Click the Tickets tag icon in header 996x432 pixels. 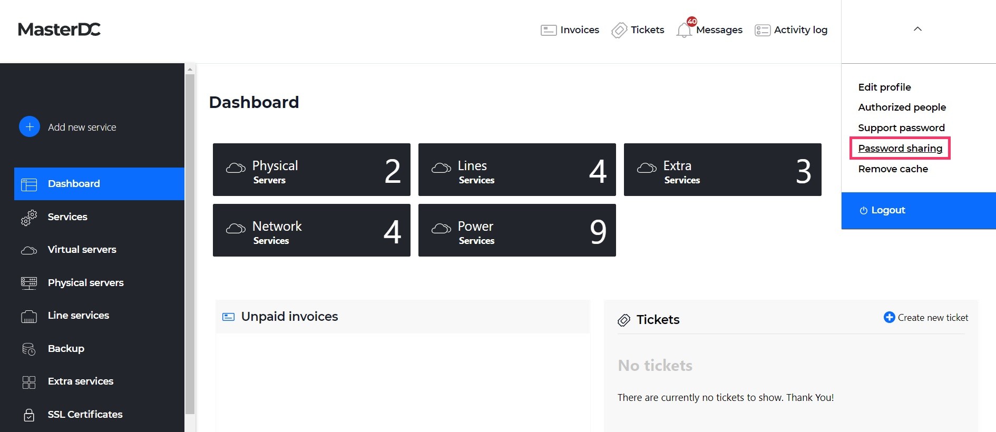pyautogui.click(x=619, y=30)
